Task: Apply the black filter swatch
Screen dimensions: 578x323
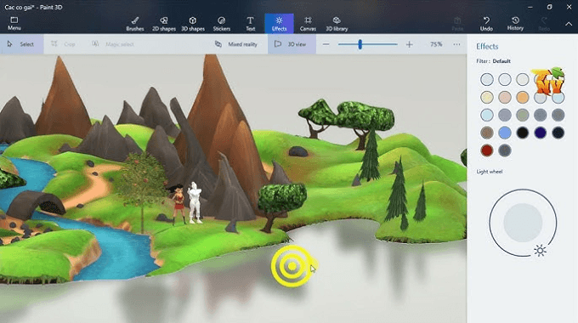Action: click(523, 133)
